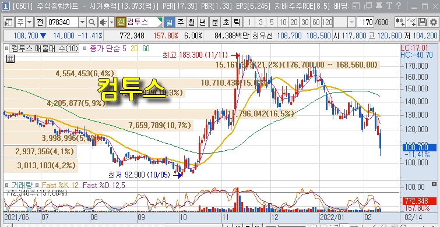
Task: Click the add-indicator line icon with plus
Action: click(x=411, y=22)
